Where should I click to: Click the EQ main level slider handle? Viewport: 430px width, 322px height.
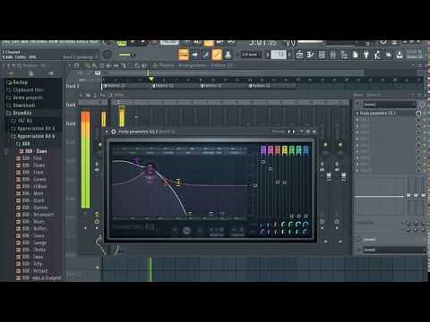(x=255, y=185)
